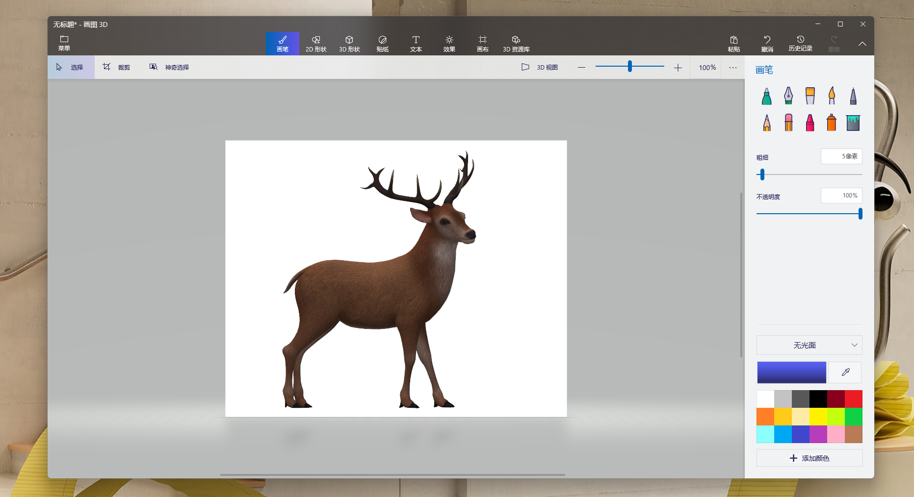Screen dimensions: 914x497
Task: Pick the pink color swatch
Action: point(836,434)
